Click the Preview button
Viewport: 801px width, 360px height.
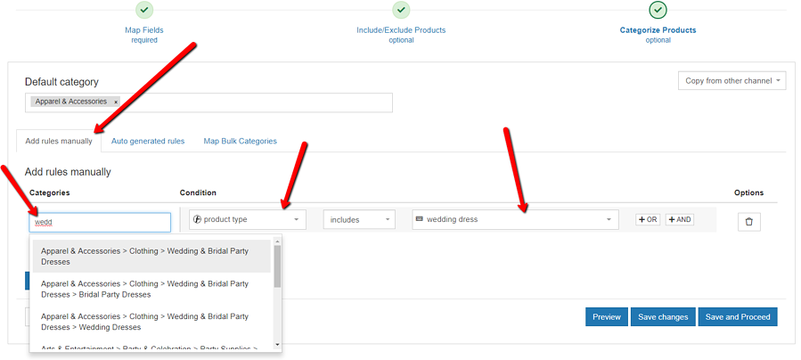click(x=607, y=316)
